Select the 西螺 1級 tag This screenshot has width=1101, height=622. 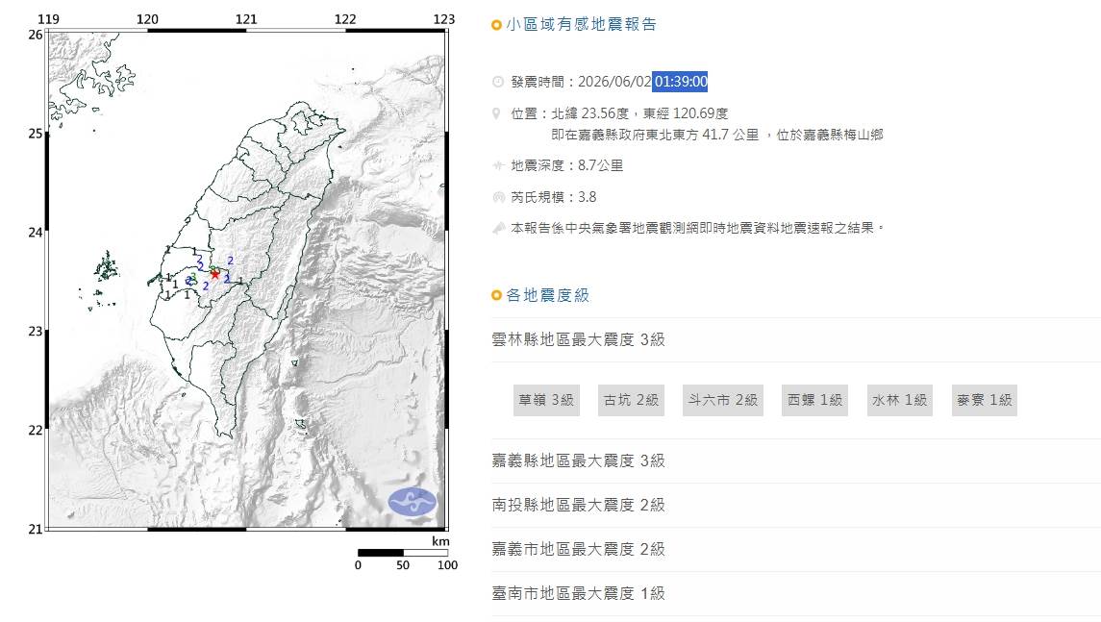[814, 400]
